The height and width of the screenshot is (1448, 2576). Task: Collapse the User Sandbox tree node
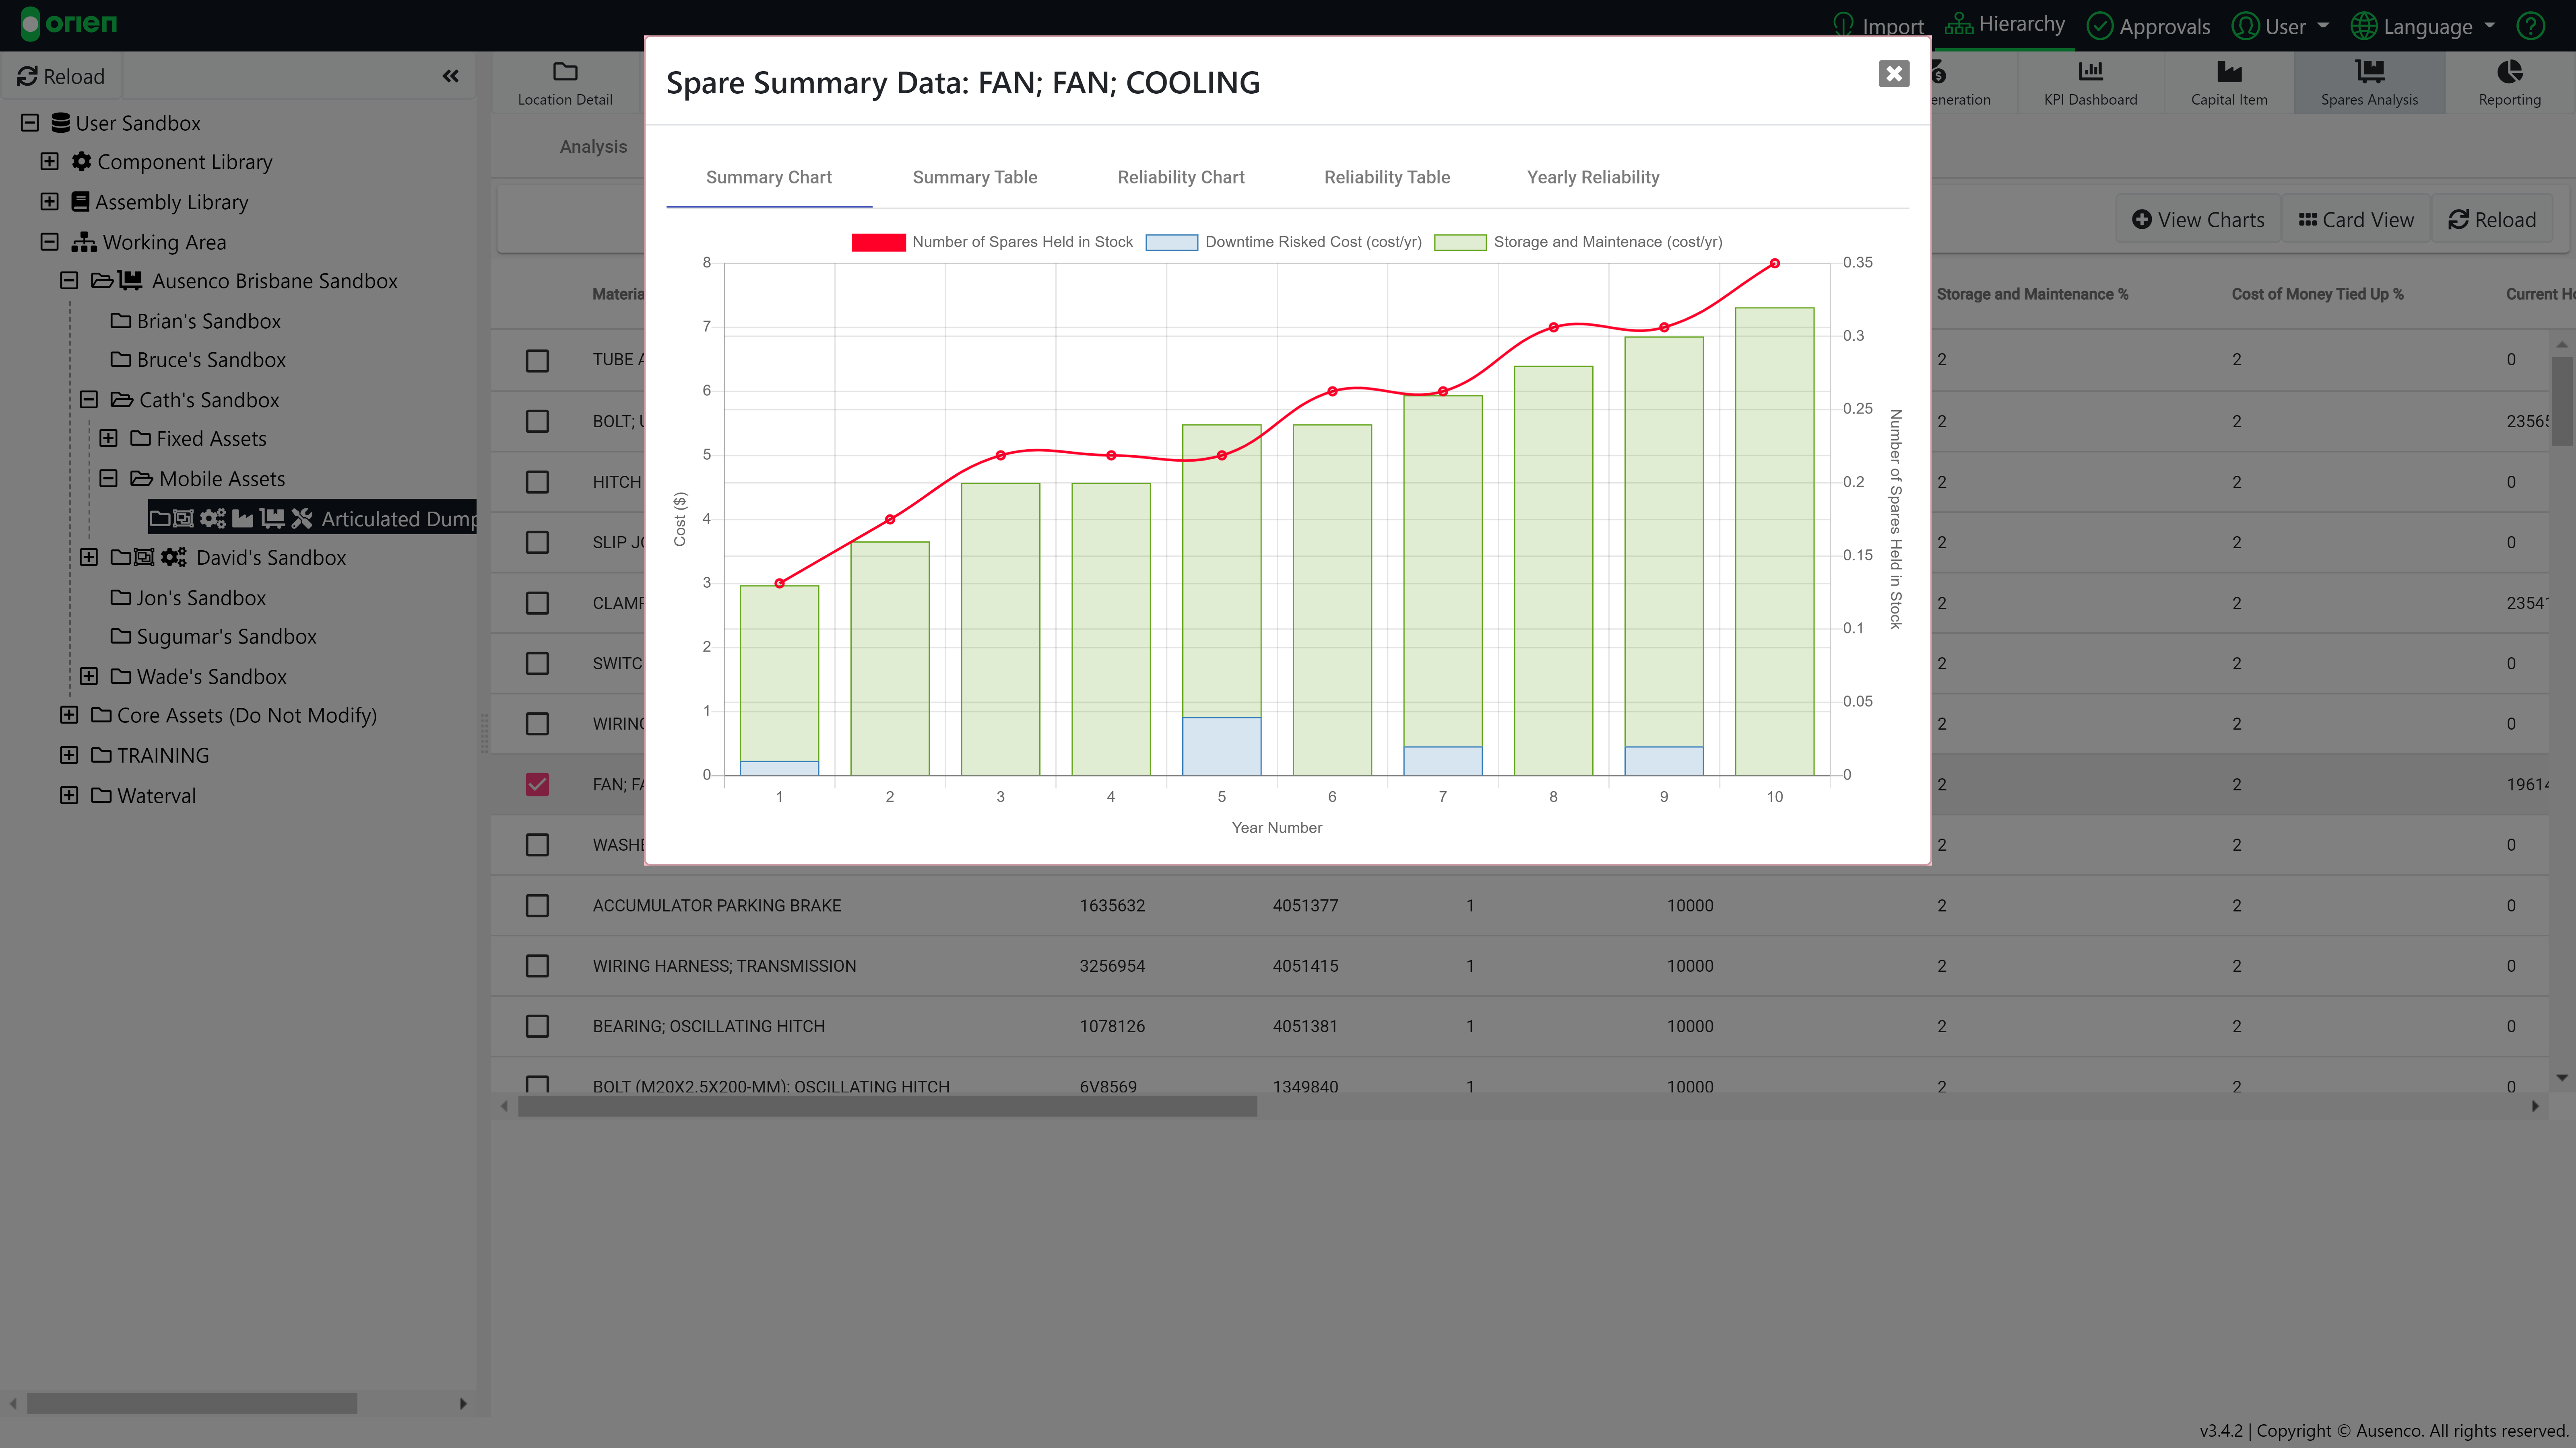coord(30,123)
